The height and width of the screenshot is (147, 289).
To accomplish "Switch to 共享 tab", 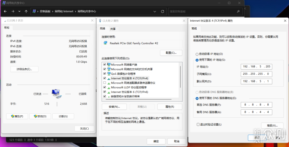I will (113, 29).
